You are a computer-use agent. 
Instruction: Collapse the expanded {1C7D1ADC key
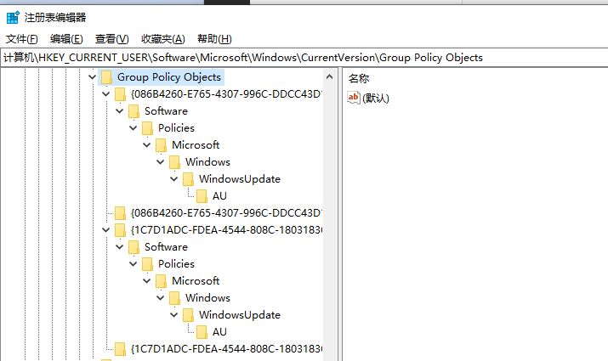point(105,229)
